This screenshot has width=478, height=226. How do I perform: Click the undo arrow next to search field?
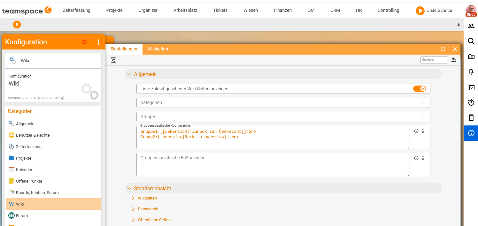click(x=454, y=60)
